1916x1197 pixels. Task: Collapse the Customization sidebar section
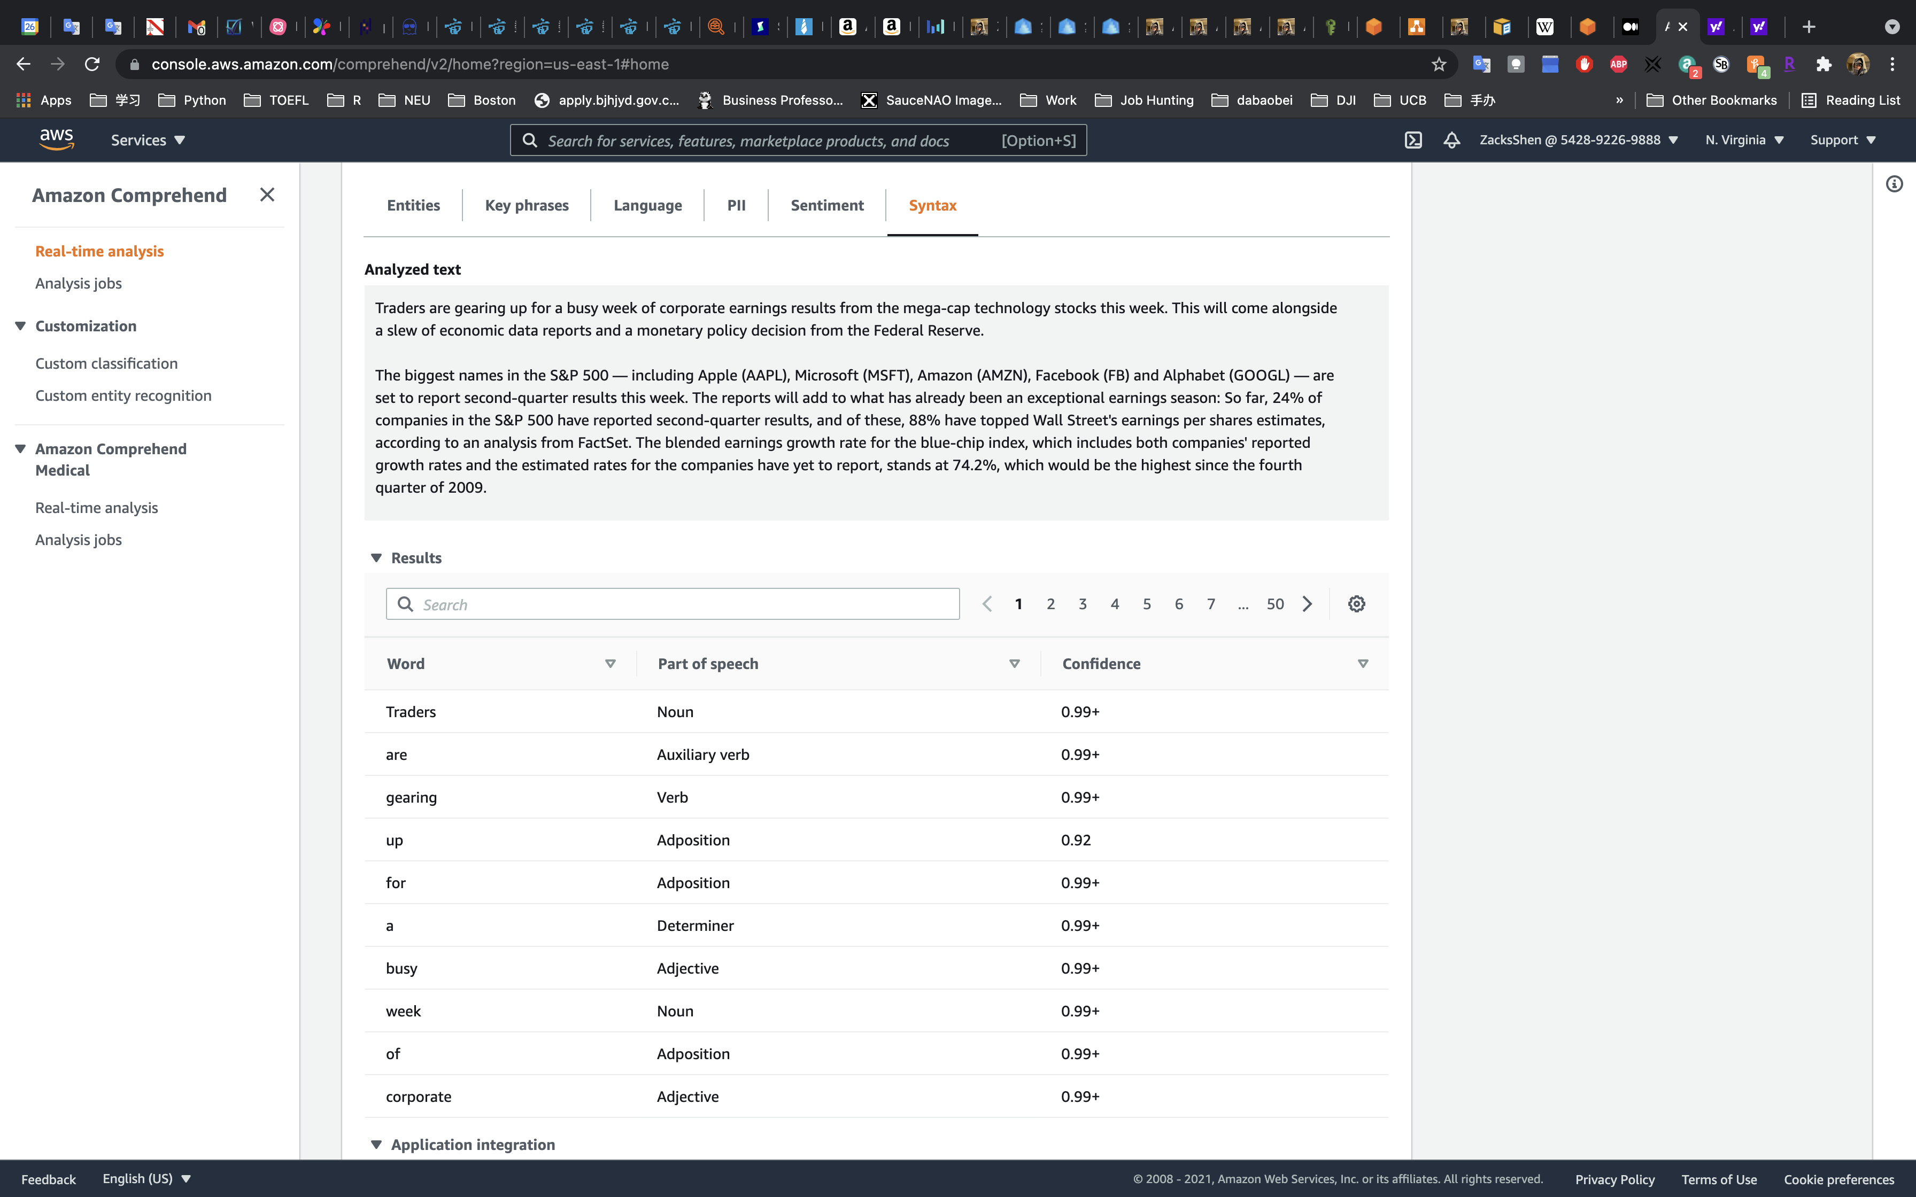(x=21, y=326)
